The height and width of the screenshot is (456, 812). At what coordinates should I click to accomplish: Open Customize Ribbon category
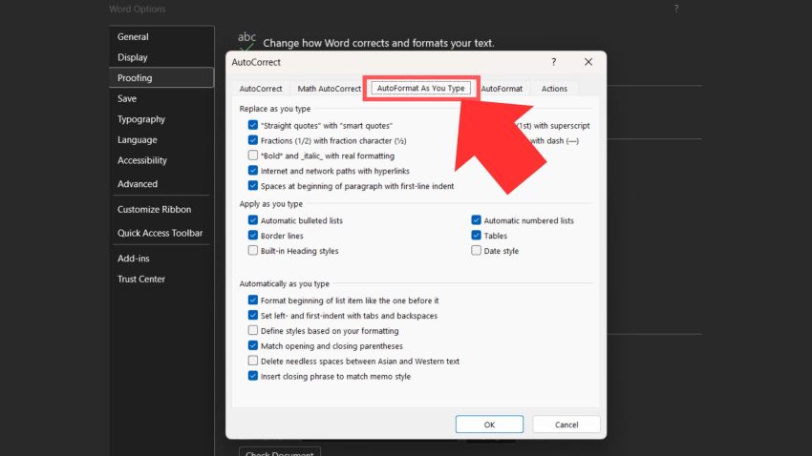coord(154,210)
